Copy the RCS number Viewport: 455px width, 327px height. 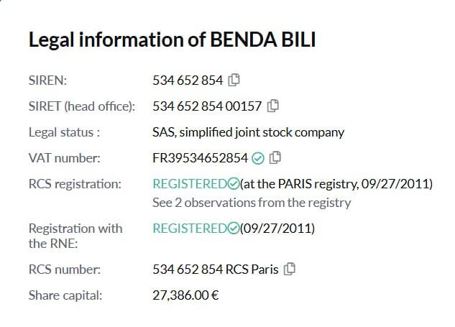click(290, 270)
